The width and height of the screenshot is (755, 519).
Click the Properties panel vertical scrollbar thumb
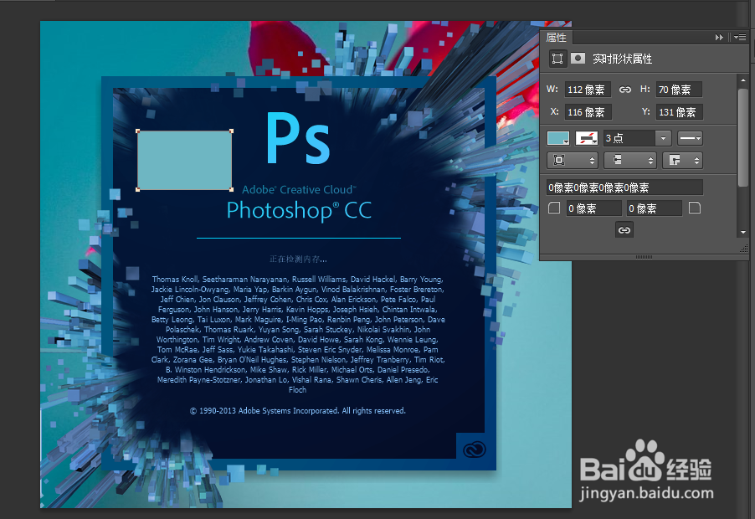[x=743, y=137]
